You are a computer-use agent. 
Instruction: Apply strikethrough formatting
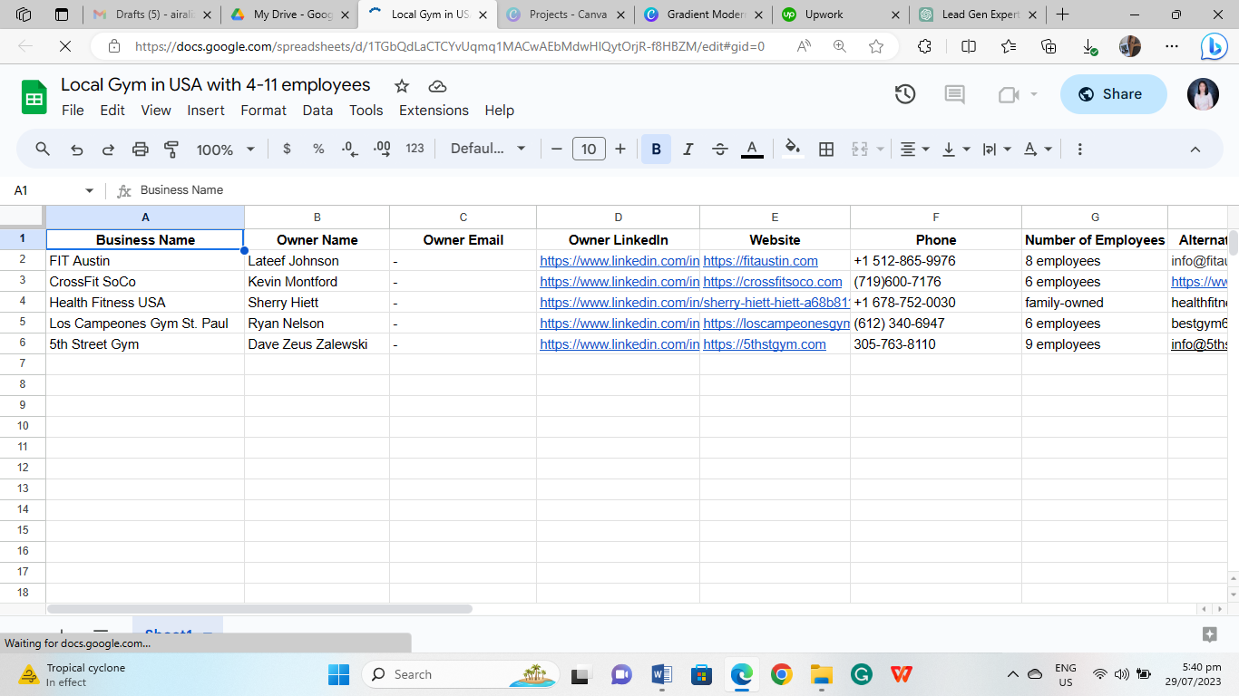[x=720, y=150]
